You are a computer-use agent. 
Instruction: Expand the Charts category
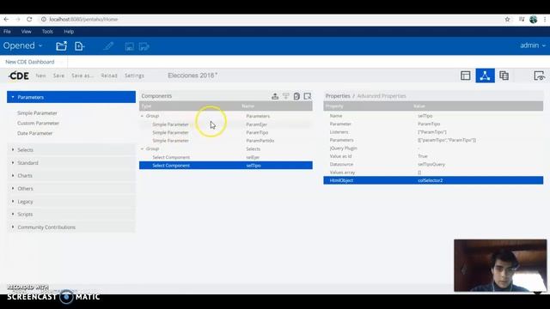click(71, 175)
